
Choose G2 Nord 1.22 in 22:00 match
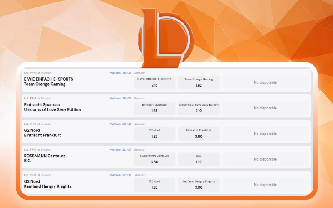154,185
